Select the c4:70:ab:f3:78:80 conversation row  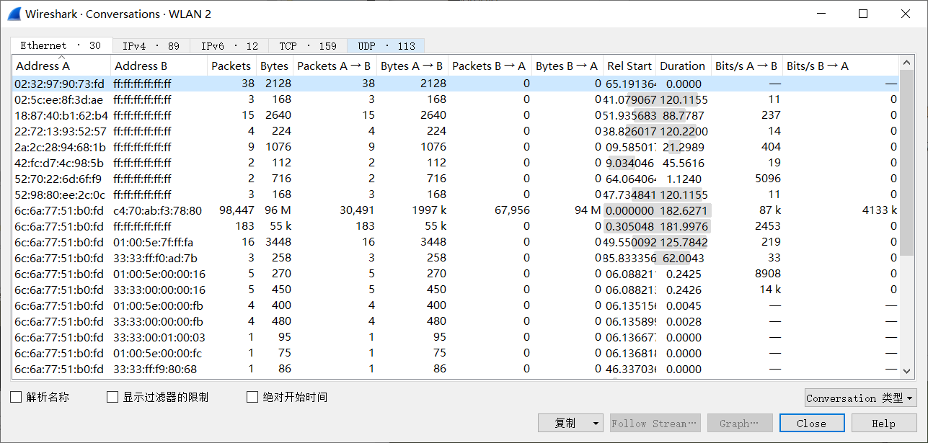tap(157, 210)
